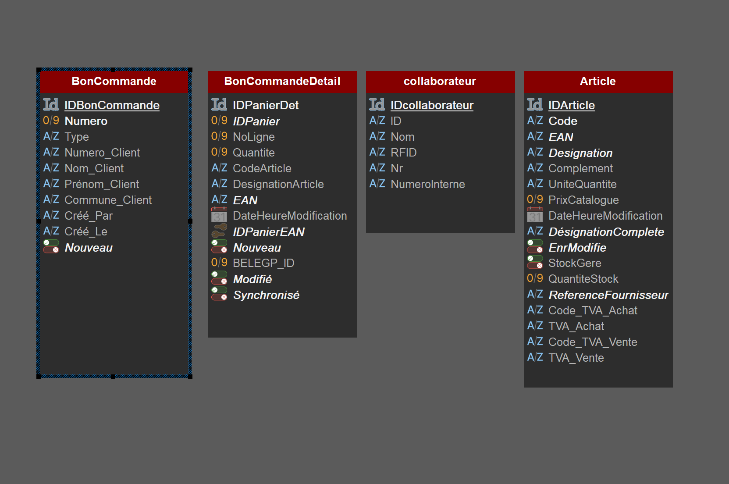Select the Prénom_Client field

(102, 184)
